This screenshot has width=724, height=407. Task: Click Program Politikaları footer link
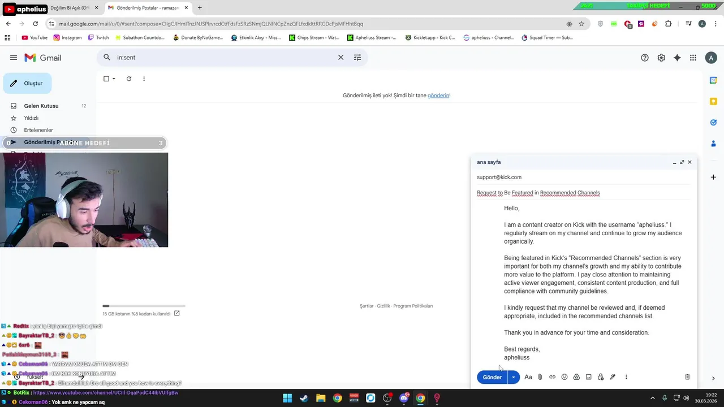coord(413,306)
